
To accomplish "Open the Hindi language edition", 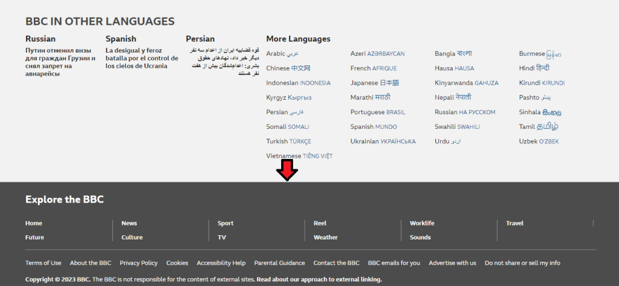I will coord(534,68).
